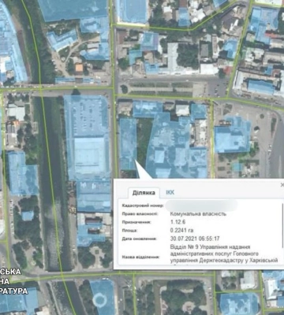Click the orange-roofed building on map

pyautogui.click(x=79, y=69)
